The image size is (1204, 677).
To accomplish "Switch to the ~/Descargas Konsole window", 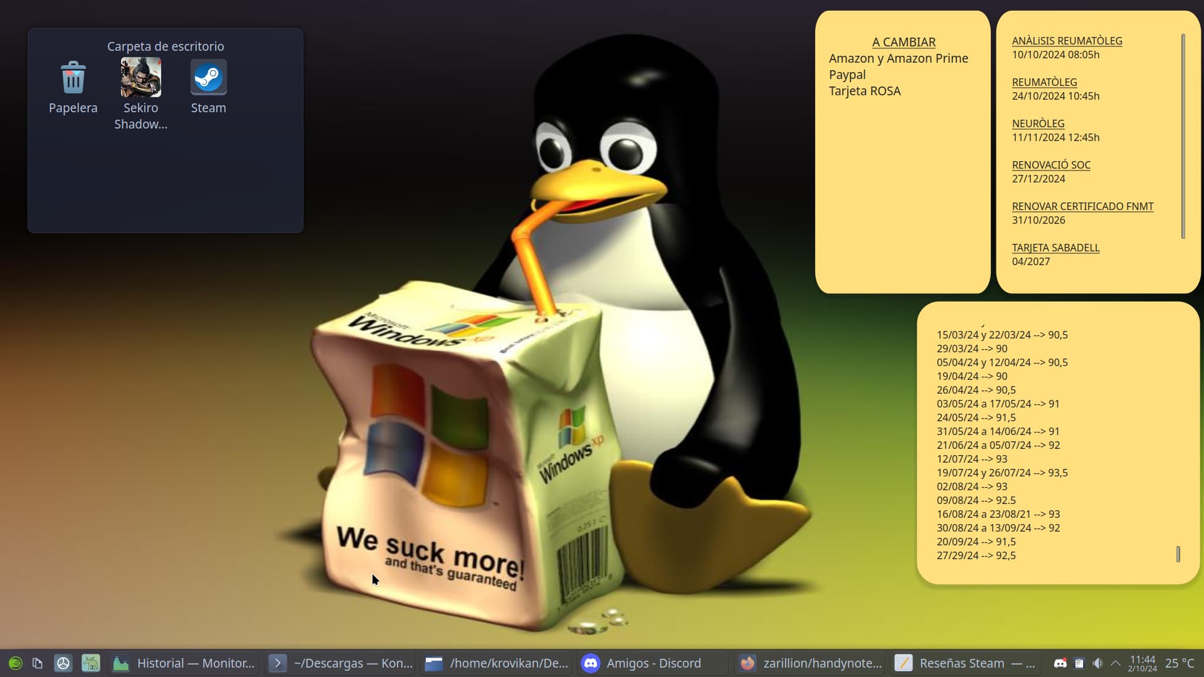I will point(341,663).
